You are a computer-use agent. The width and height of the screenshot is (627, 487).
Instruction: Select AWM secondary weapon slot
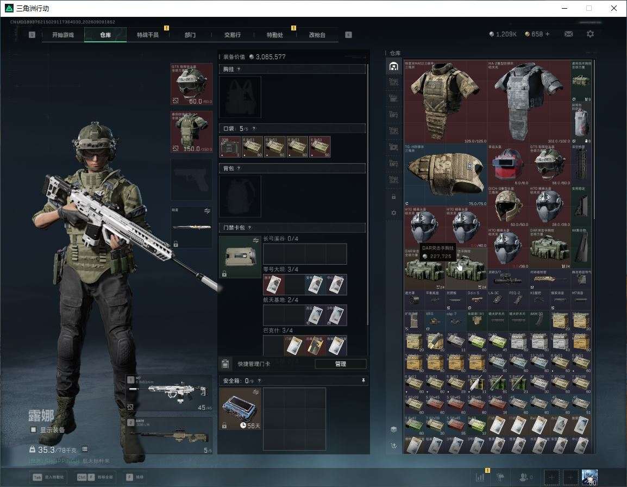pos(170,436)
